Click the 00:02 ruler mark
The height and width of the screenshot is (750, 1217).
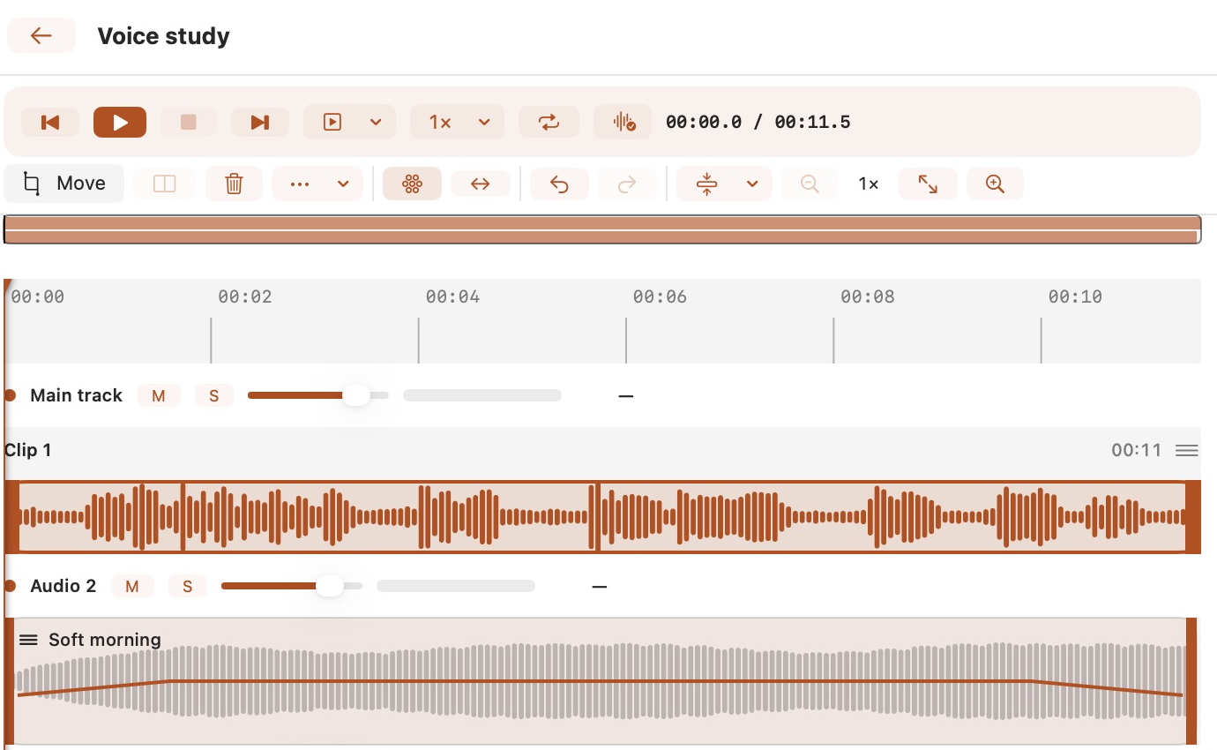(x=245, y=296)
